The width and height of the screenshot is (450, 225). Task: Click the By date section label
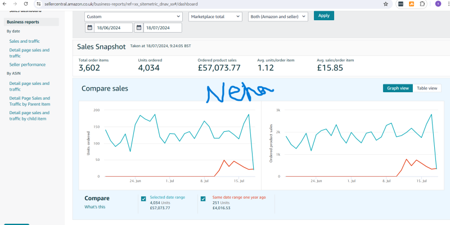click(13, 31)
